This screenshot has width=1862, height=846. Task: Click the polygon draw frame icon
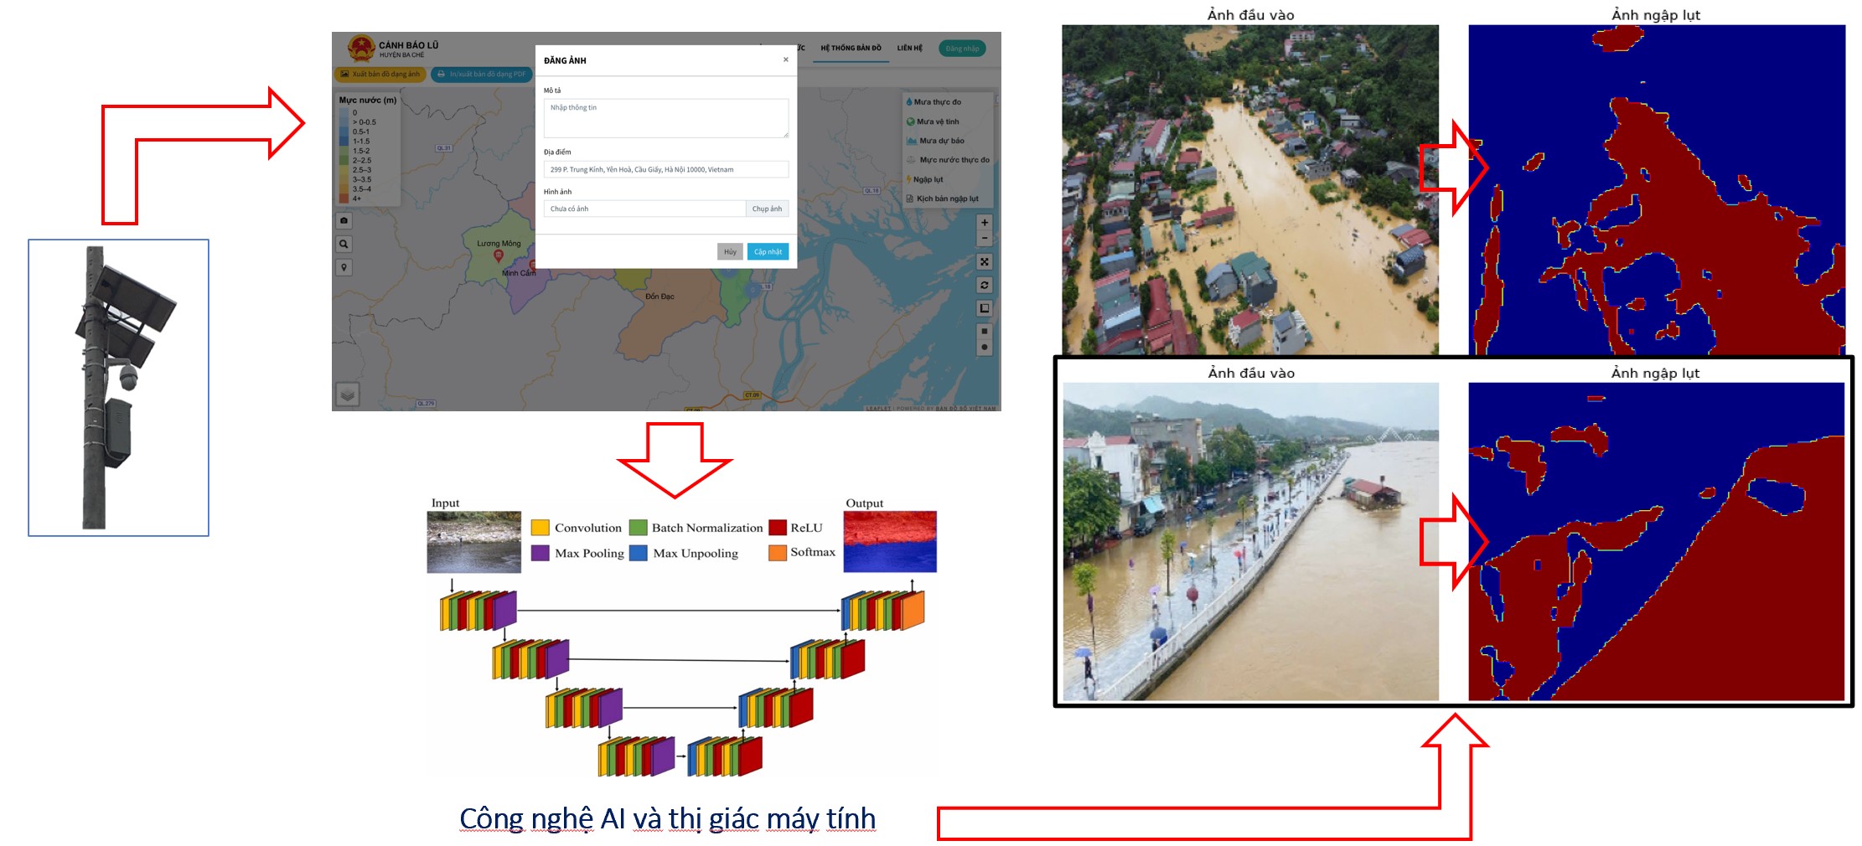[x=985, y=308]
